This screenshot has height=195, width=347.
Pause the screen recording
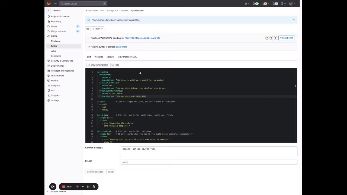click(88, 187)
